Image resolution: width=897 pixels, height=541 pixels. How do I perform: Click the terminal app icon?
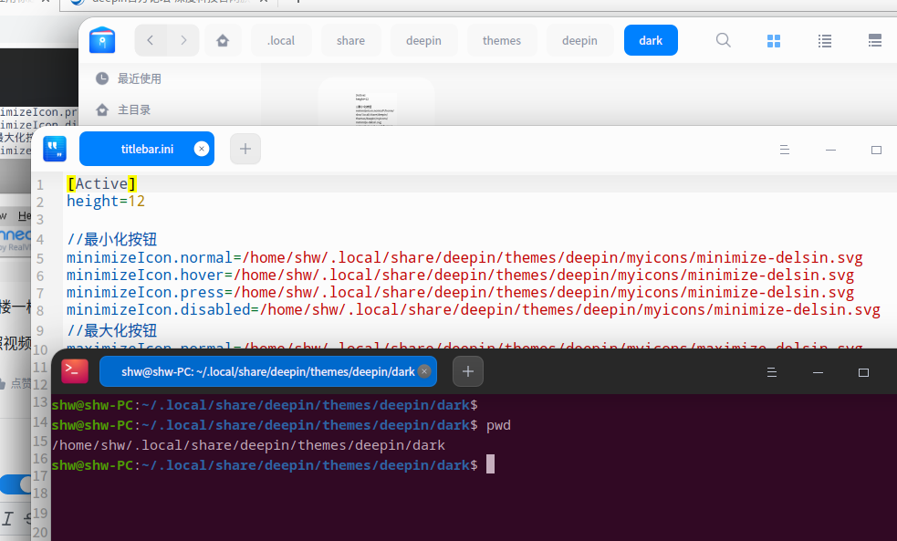pos(75,371)
